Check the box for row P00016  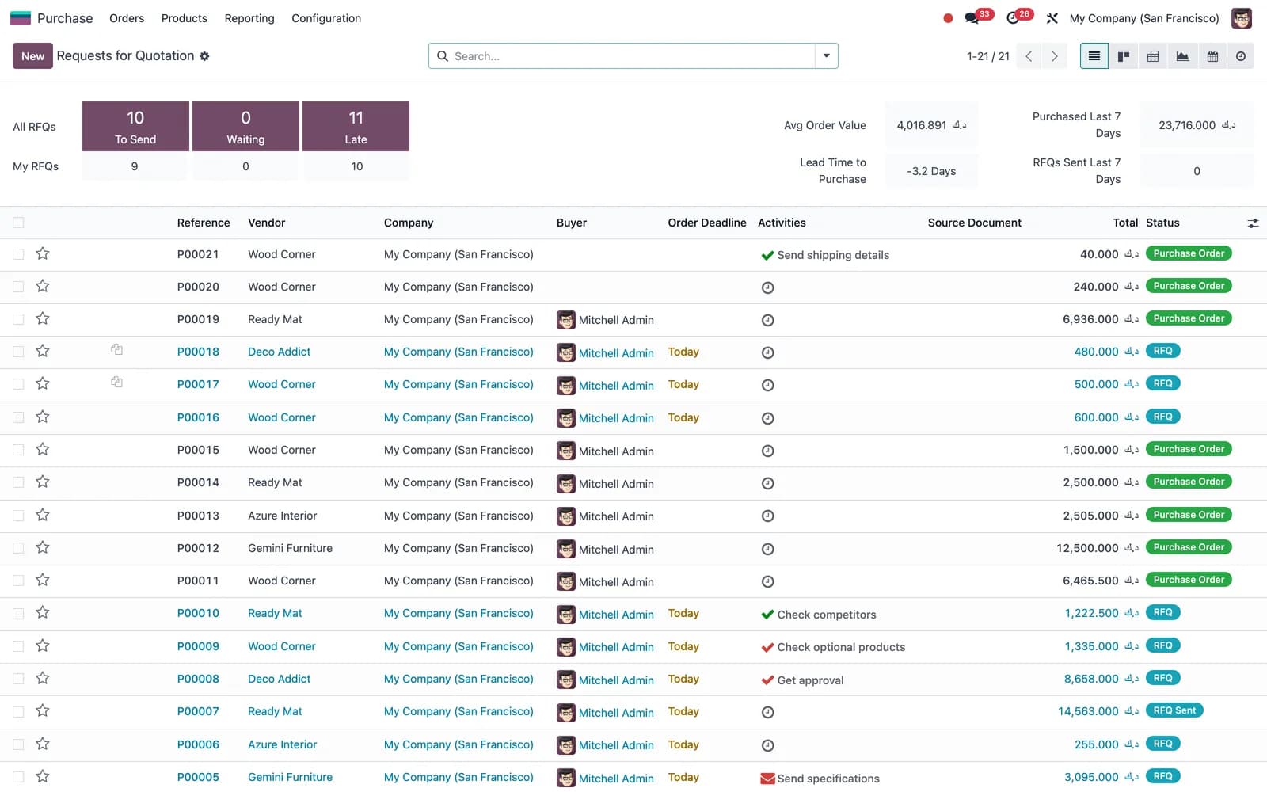(18, 417)
